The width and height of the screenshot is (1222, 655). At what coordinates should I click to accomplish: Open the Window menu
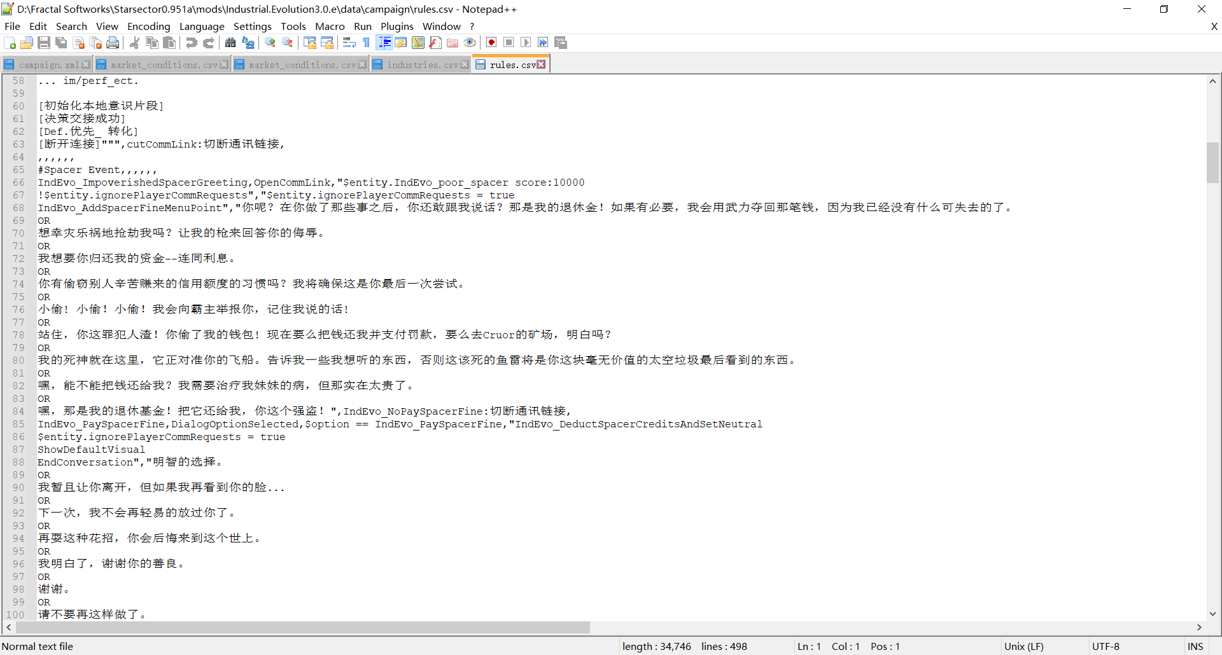pyautogui.click(x=442, y=26)
